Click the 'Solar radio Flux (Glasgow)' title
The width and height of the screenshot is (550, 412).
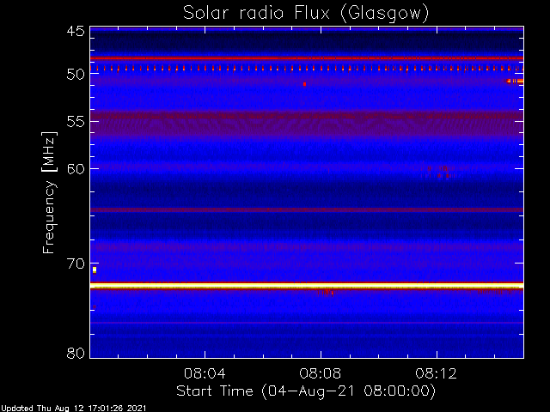click(x=306, y=14)
